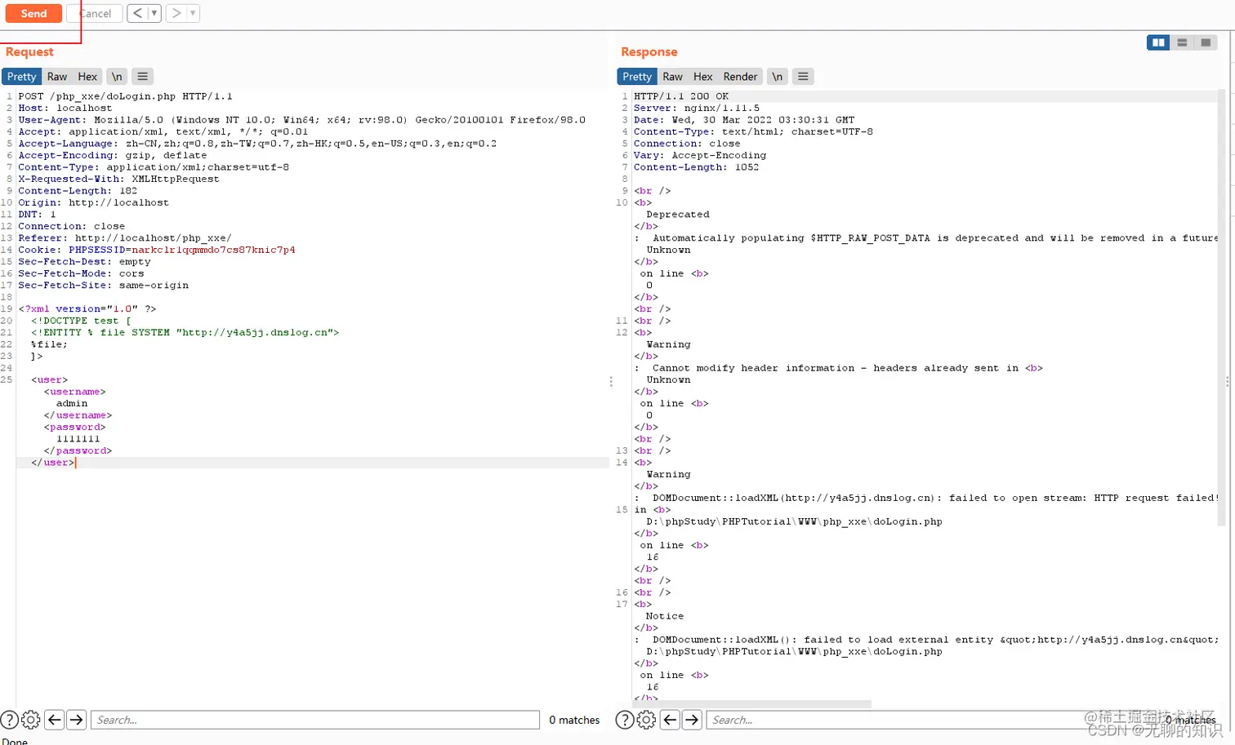Image resolution: width=1235 pixels, height=745 pixels.
Task: Open the Response hamburger options menu
Action: click(x=803, y=77)
